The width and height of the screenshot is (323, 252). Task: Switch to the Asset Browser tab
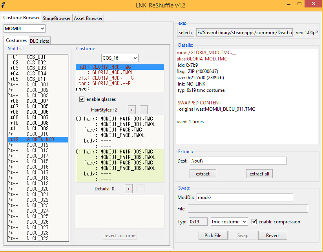click(88, 18)
